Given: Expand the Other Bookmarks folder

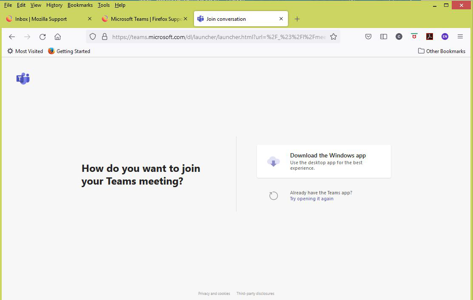Looking at the screenshot, I should point(442,51).
